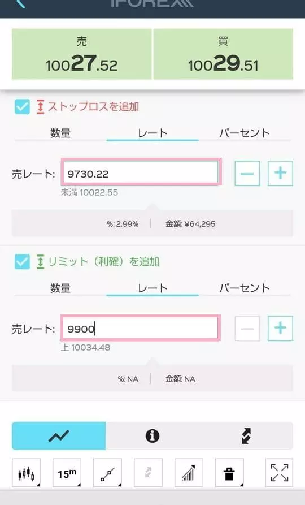The height and width of the screenshot is (505, 305).
Task: Open the 15m timeframe selector
Action: (x=67, y=473)
